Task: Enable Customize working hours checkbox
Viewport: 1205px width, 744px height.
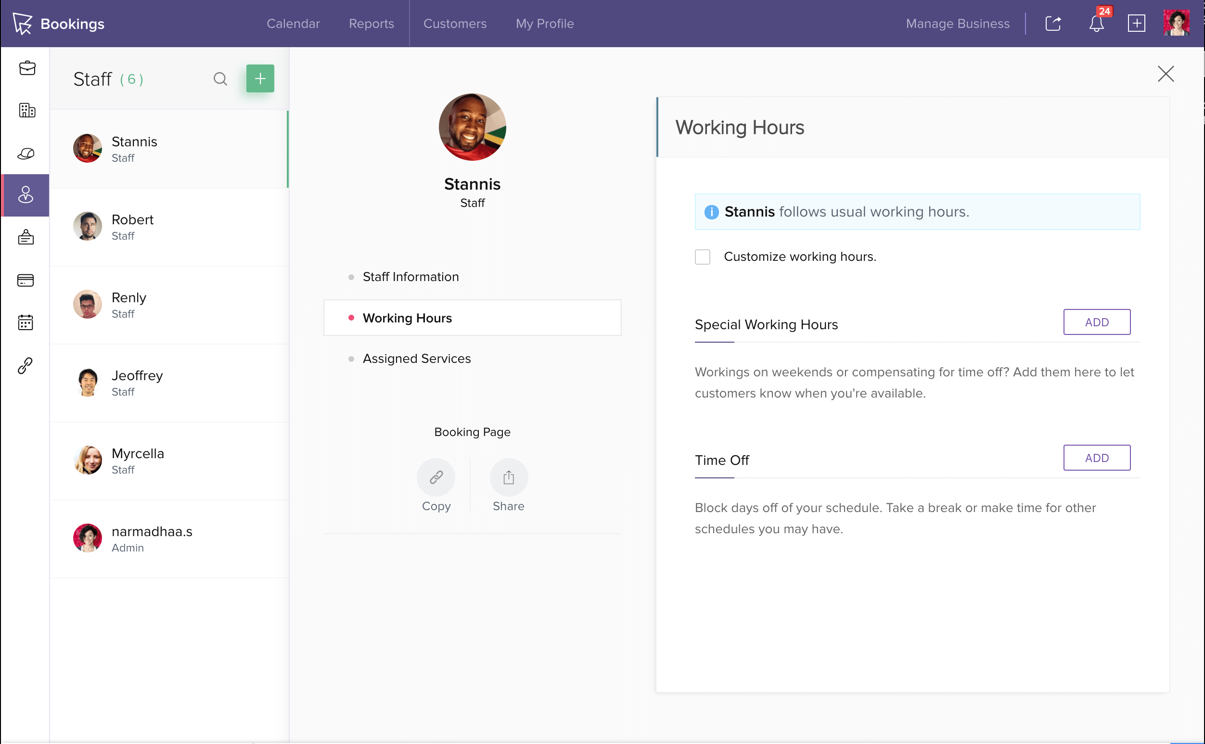Action: [703, 257]
